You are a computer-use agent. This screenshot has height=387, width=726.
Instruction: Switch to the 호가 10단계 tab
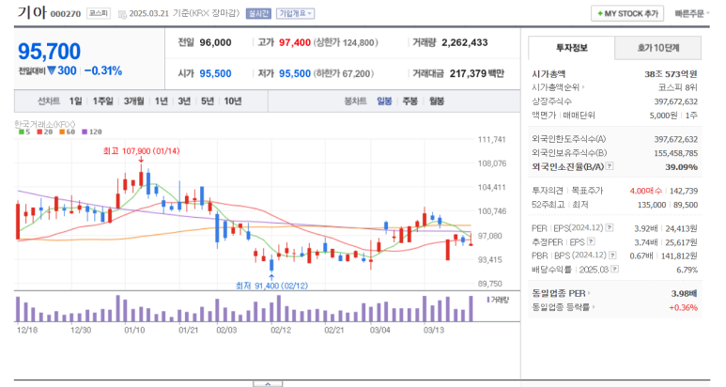658,48
